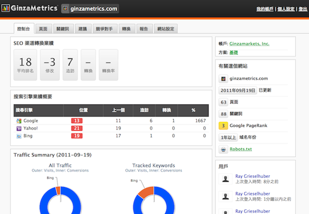309x214 pixels.
Task: Click avatar of user logged in 8分之前
Action: (226, 179)
